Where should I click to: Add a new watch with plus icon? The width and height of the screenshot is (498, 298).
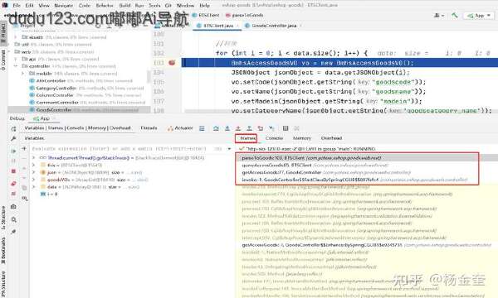point(24,148)
